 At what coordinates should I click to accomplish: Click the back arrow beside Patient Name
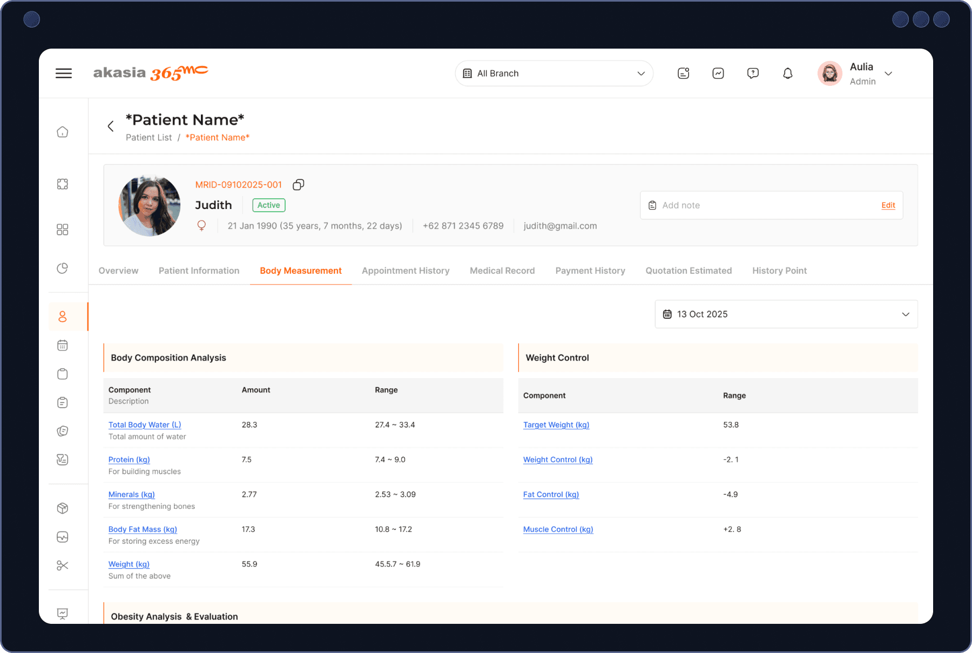pos(111,126)
